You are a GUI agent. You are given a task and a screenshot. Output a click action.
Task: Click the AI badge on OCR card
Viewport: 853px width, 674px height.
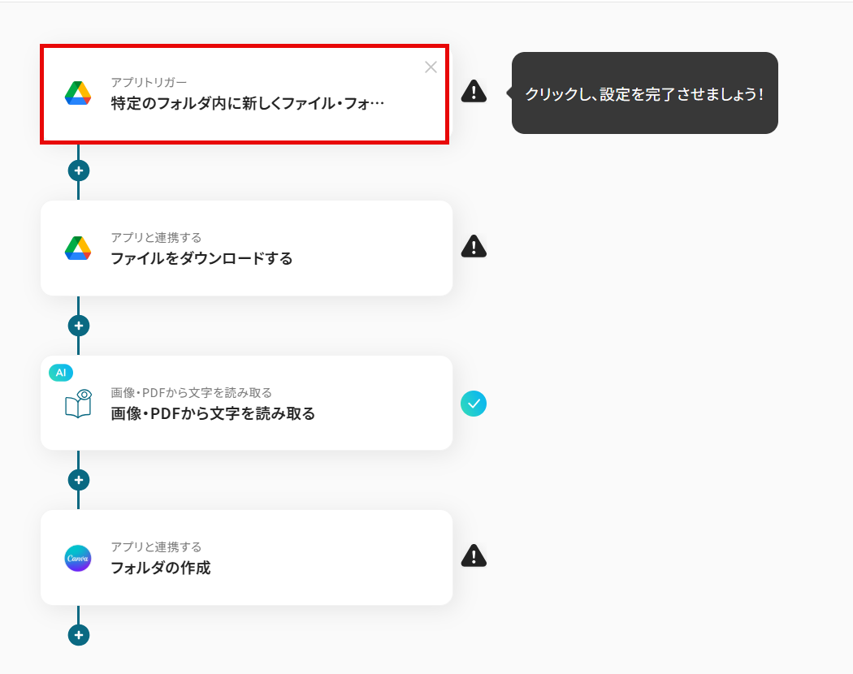tap(61, 373)
